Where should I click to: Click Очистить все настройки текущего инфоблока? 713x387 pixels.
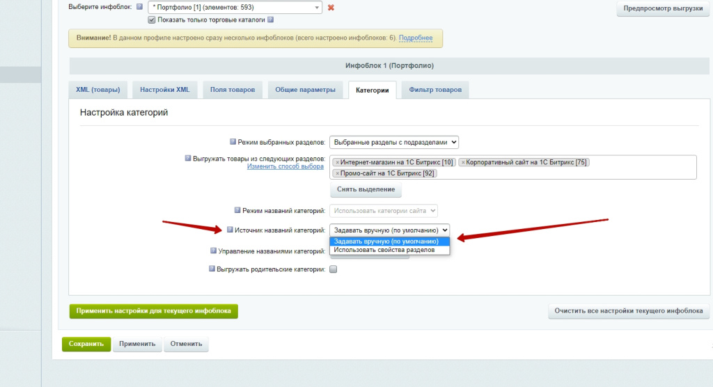(629, 311)
